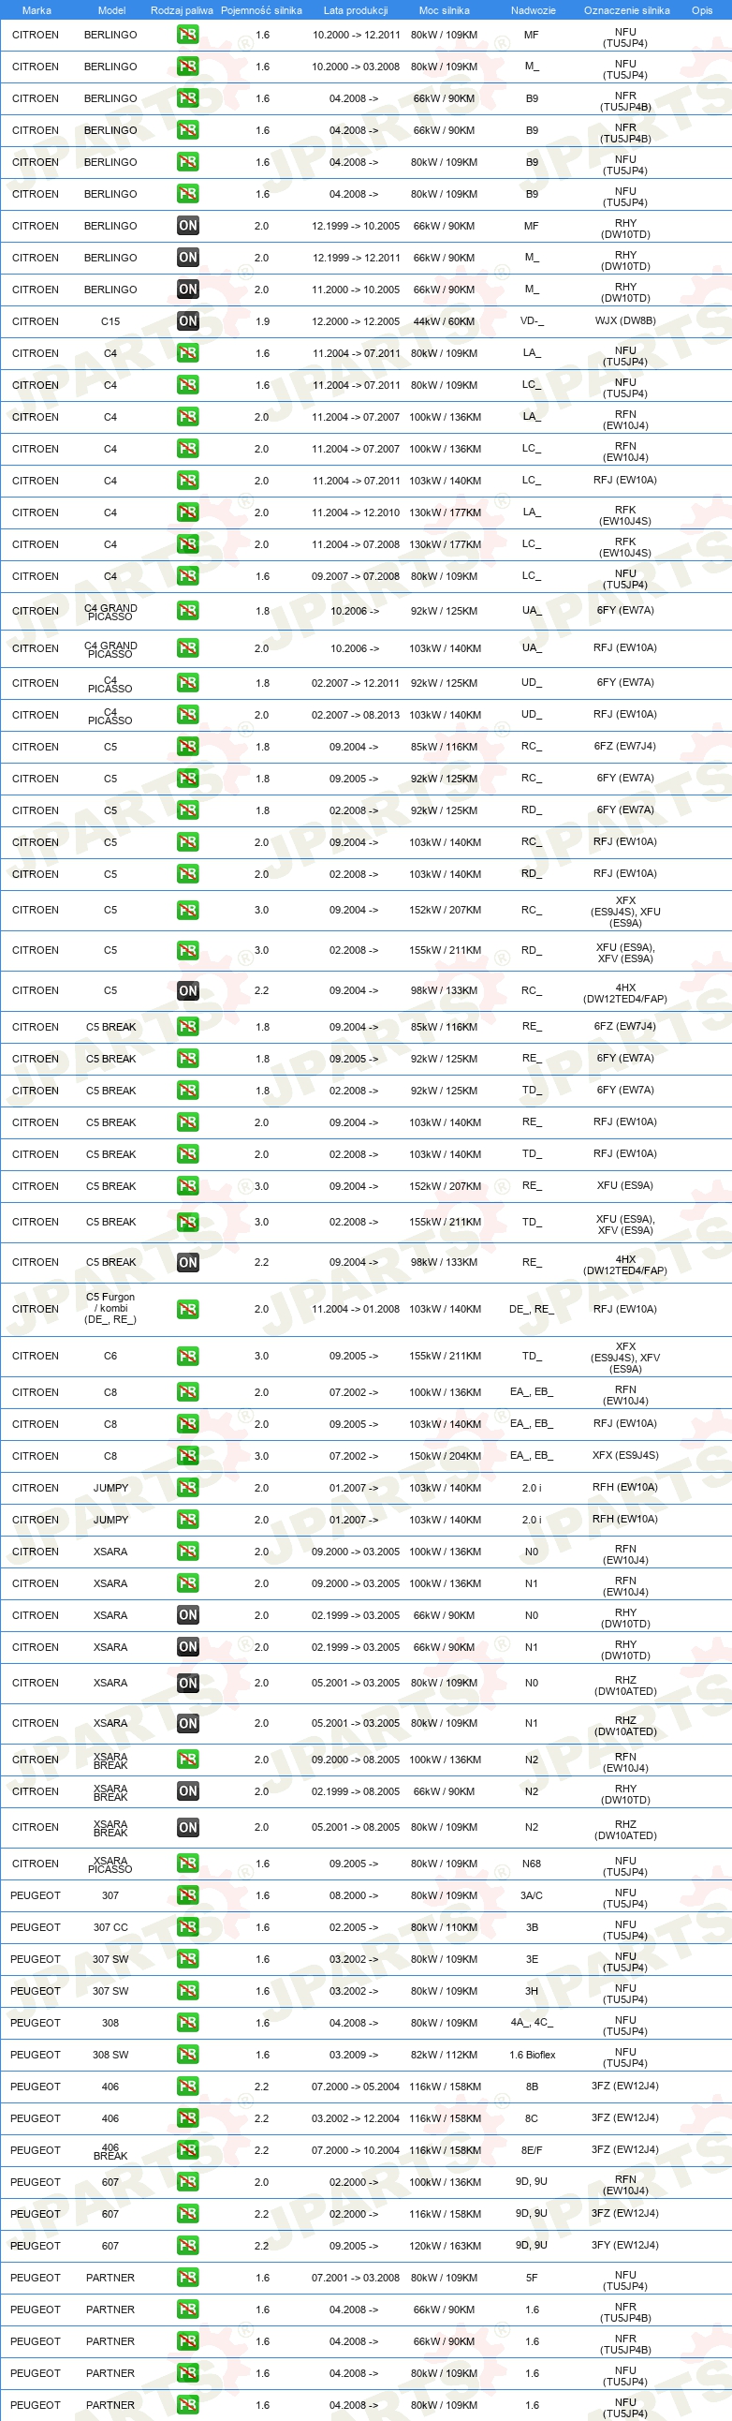Viewport: 732px width, 2421px height.
Task: Click the petrol icon in the Peugeot 308 SW row
Action: [188, 2055]
